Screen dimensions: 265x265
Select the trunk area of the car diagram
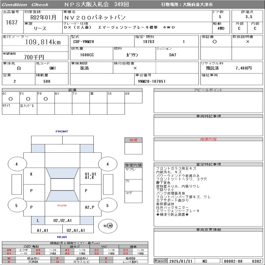click(62, 205)
